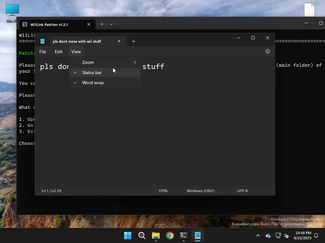The height and width of the screenshot is (243, 325).
Task: Click the Terminal tab's command prompt icon
Action: click(x=25, y=24)
